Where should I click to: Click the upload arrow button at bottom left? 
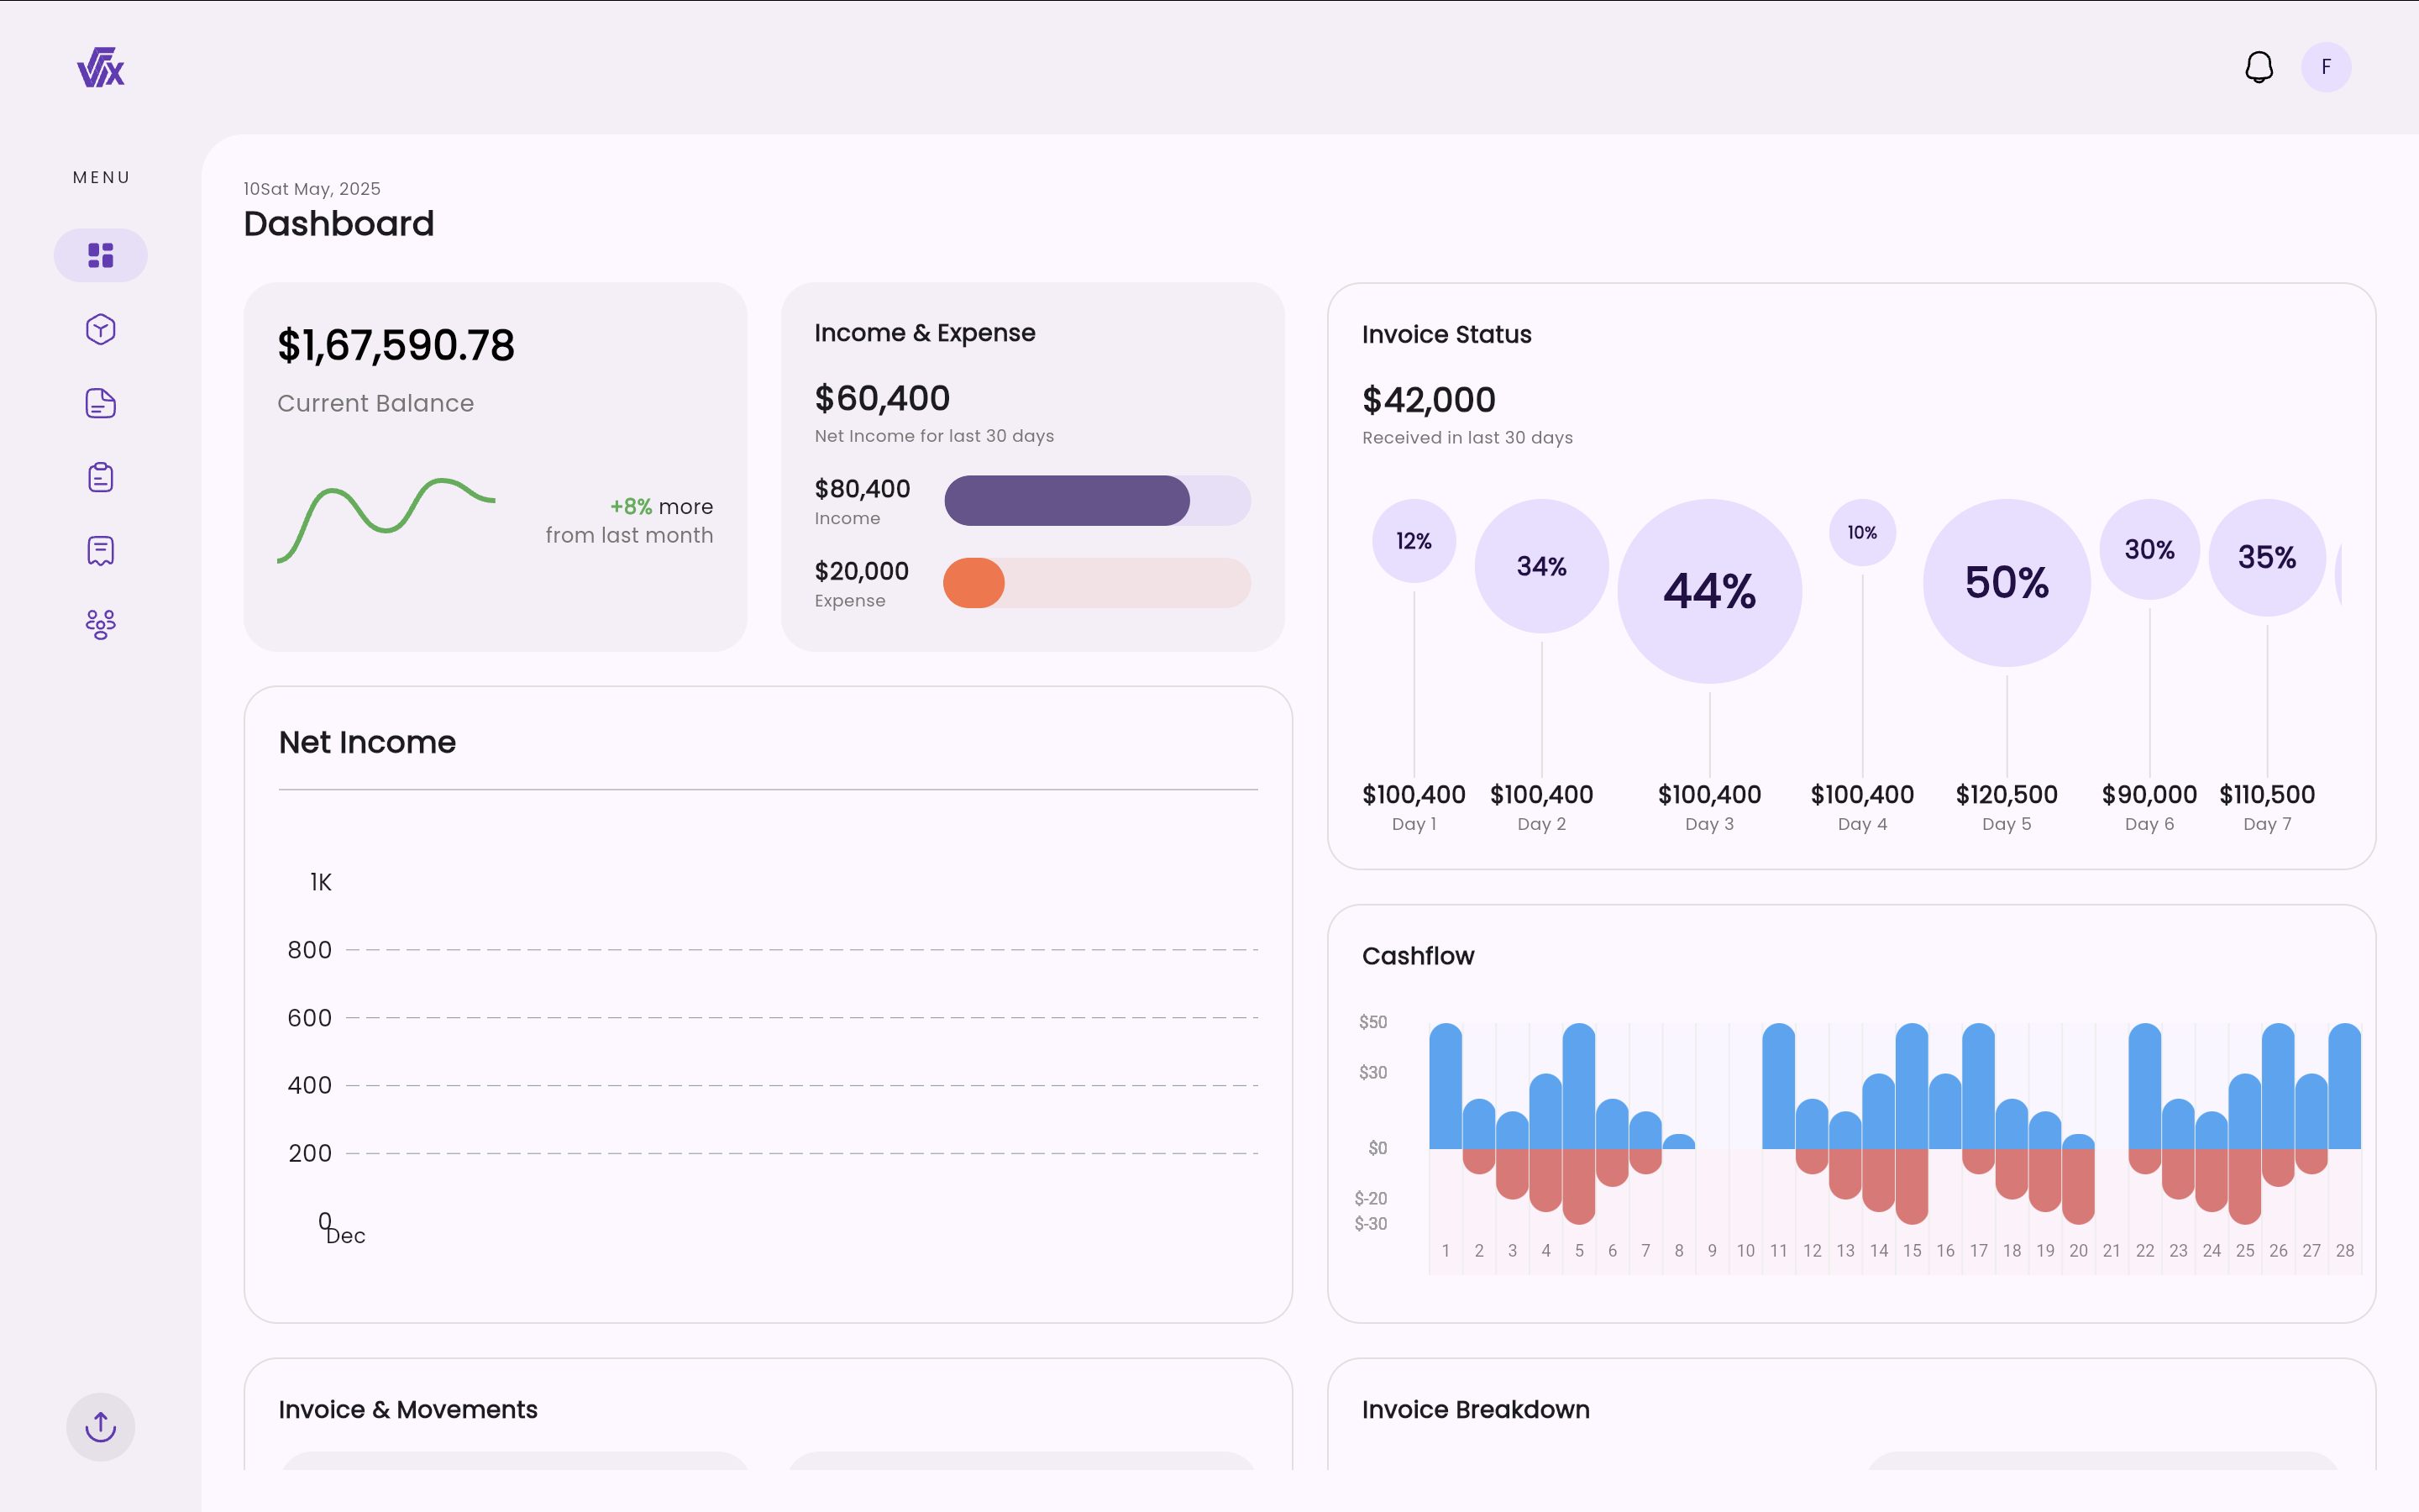tap(101, 1427)
